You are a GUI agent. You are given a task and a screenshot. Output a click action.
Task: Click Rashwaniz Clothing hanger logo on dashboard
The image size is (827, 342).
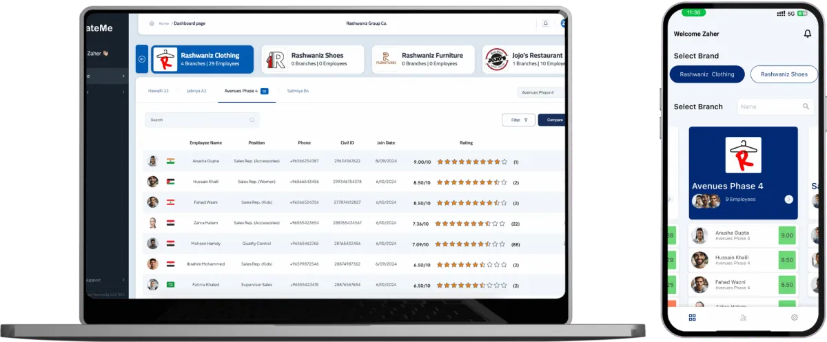[x=165, y=60]
